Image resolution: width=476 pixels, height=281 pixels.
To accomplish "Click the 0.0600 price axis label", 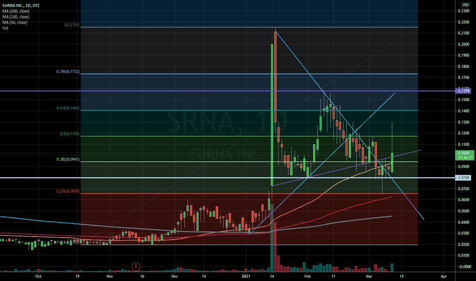I will pos(463,200).
